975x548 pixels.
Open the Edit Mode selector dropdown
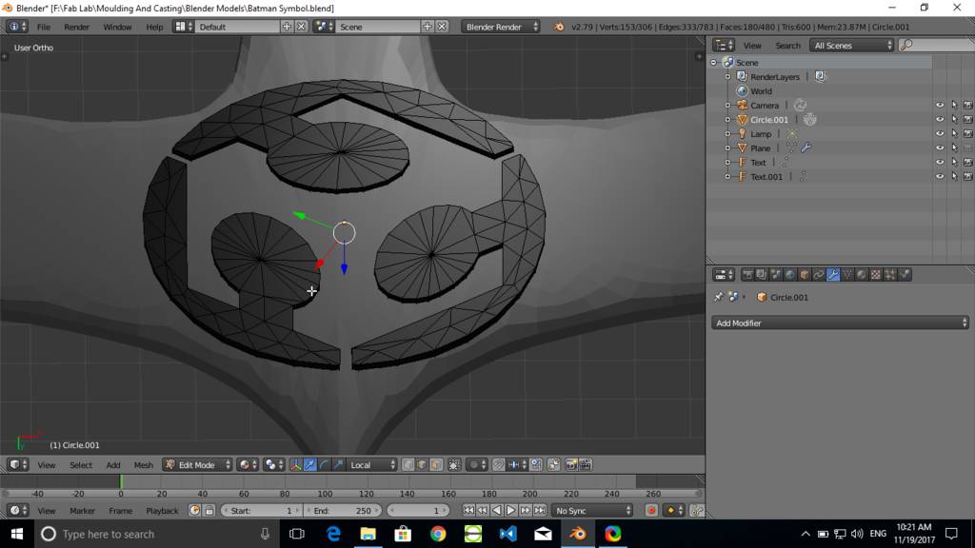point(197,465)
